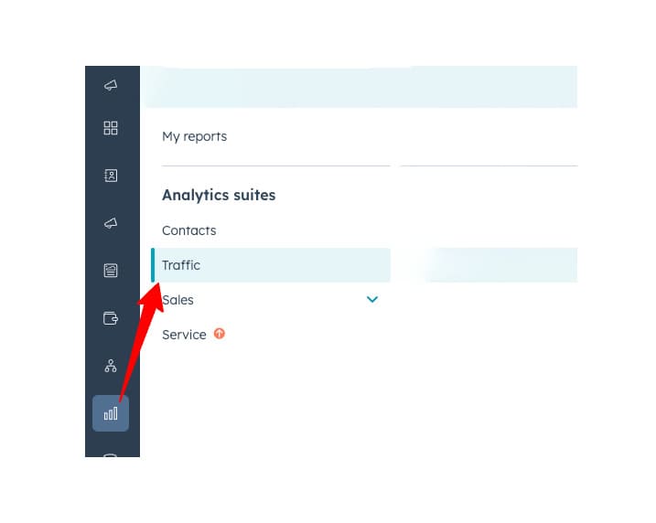The image size is (656, 523).
Task: Click the teal selection bar beside Traffic
Action: [x=153, y=265]
